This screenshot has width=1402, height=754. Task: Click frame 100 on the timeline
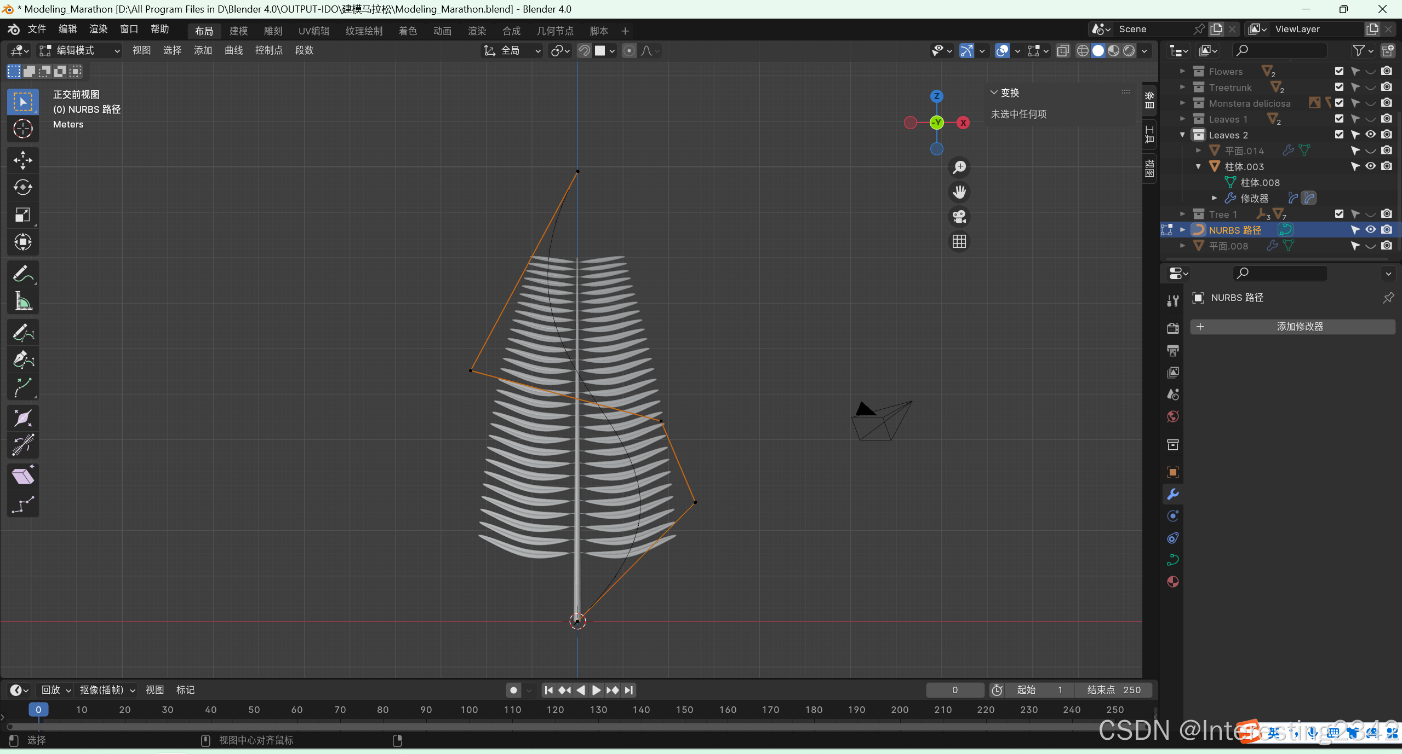[x=469, y=710]
